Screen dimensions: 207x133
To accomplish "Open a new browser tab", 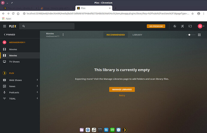I will [x=115, y=8].
